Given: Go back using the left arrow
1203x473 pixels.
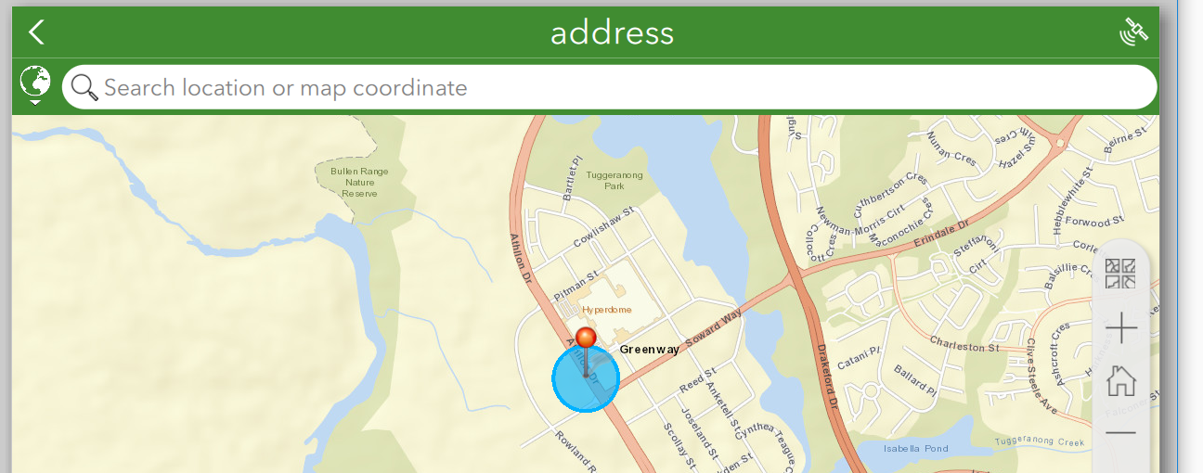Looking at the screenshot, I should (36, 32).
